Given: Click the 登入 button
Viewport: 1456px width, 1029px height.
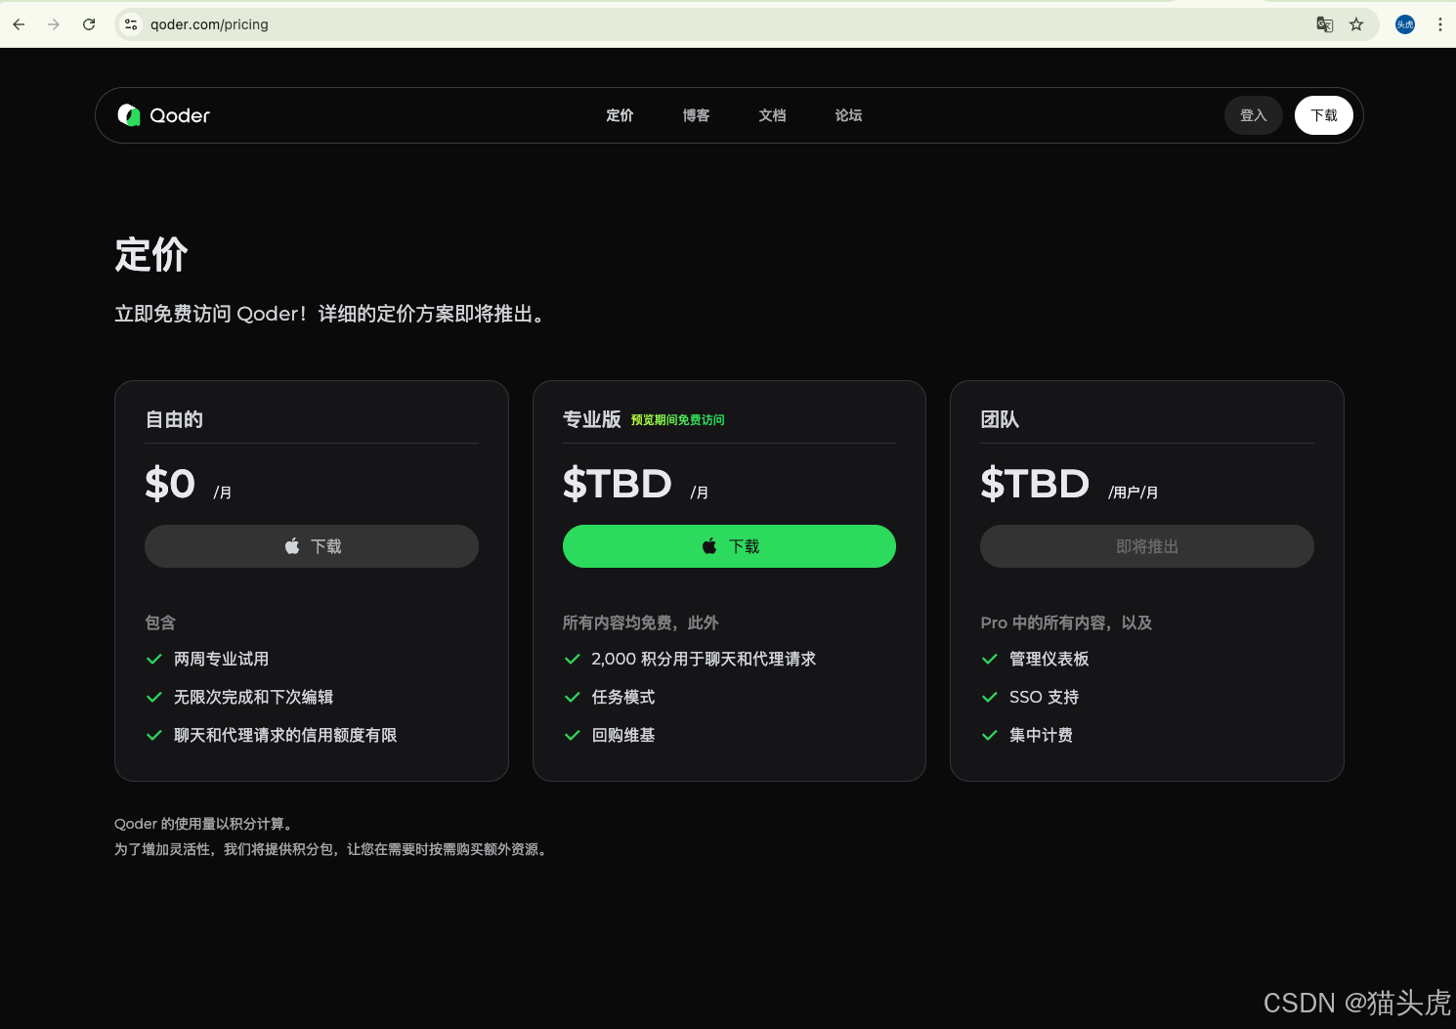Looking at the screenshot, I should click(1254, 115).
